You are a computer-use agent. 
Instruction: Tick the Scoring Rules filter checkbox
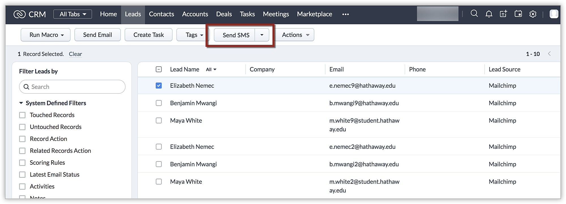pyautogui.click(x=22, y=163)
